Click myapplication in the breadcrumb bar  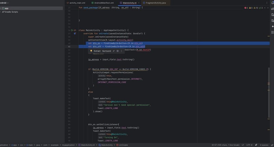[x=68, y=145]
